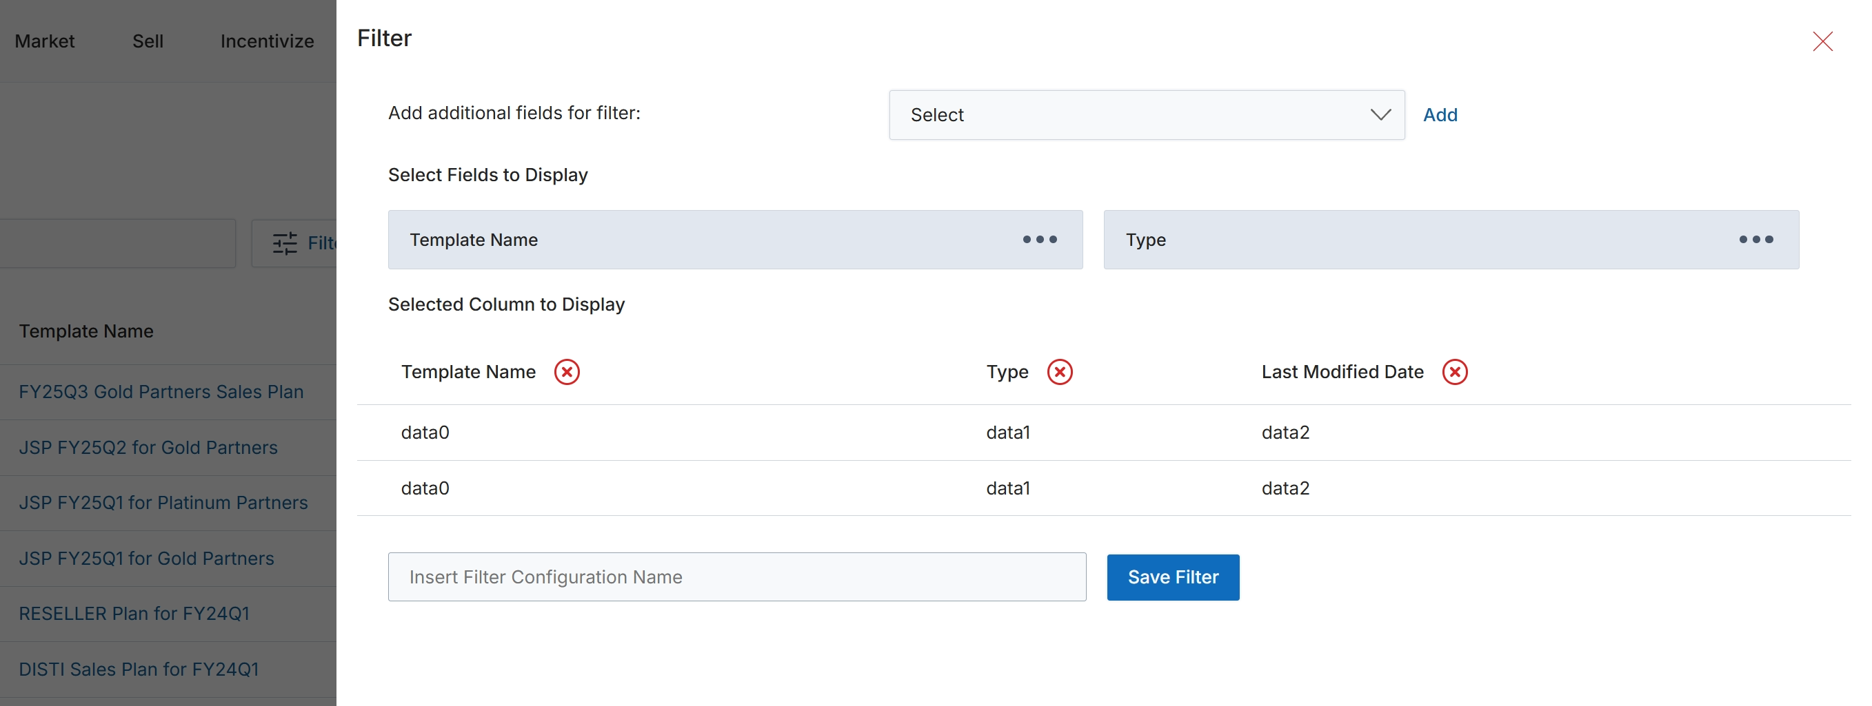Viewport: 1872px width, 706px height.
Task: Click the background Template Name column header
Action: (85, 331)
